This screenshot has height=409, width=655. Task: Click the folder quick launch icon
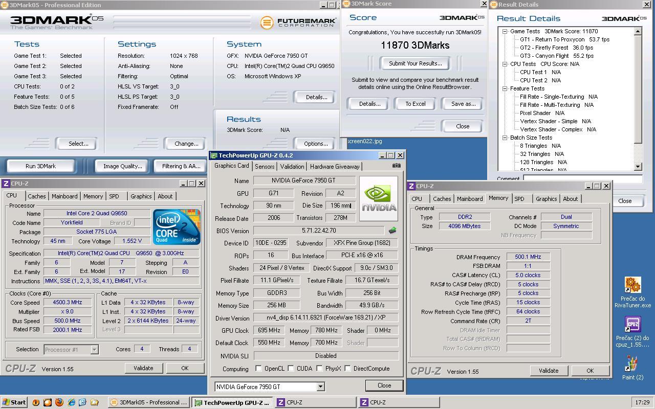94,402
